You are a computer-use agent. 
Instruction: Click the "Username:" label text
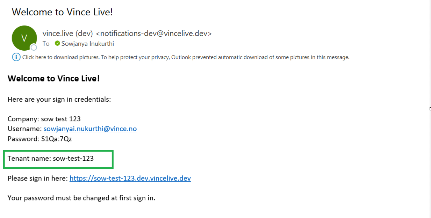[24, 129]
